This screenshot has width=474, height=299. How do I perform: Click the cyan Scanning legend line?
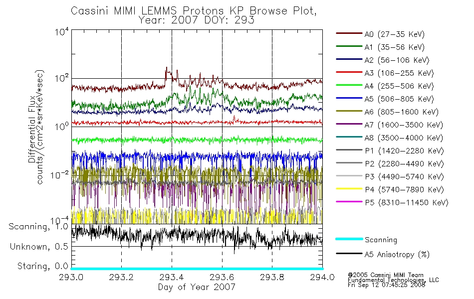[349, 239]
